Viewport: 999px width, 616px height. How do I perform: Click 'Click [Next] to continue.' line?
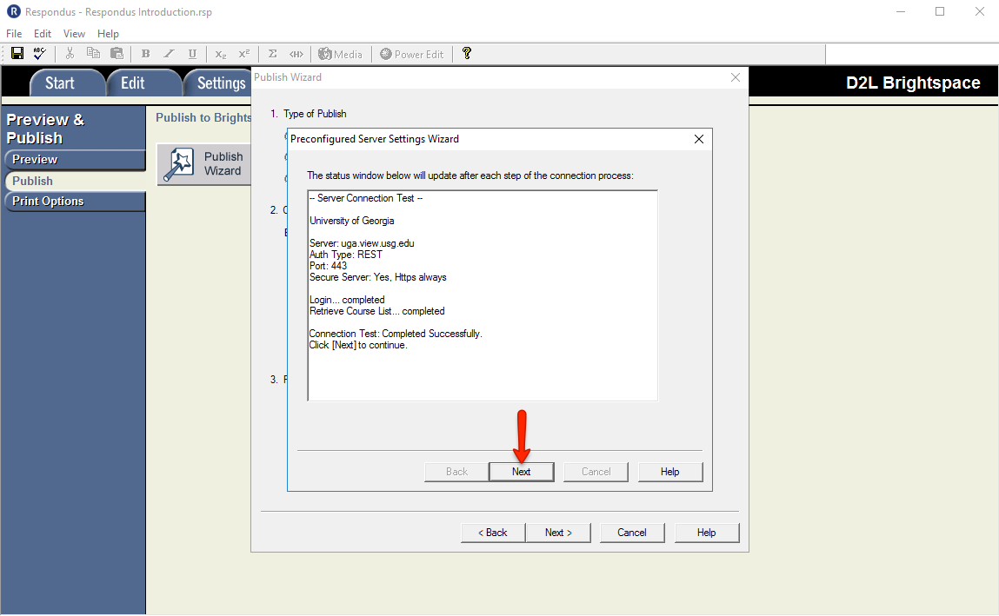point(358,345)
